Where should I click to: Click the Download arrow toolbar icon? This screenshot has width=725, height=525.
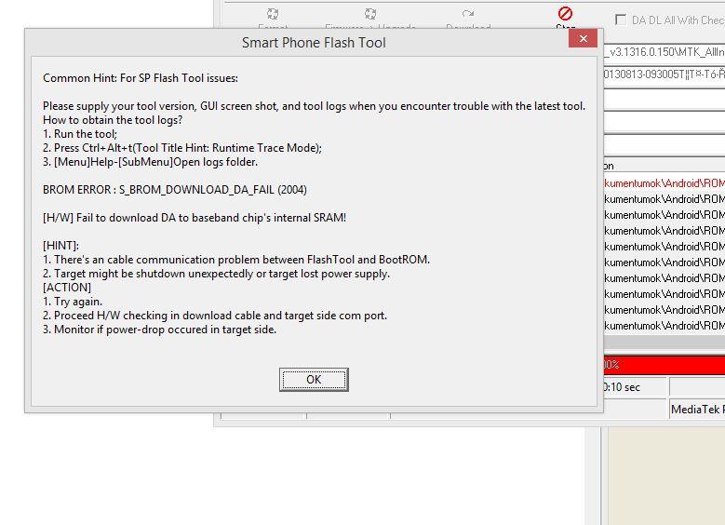point(467,14)
